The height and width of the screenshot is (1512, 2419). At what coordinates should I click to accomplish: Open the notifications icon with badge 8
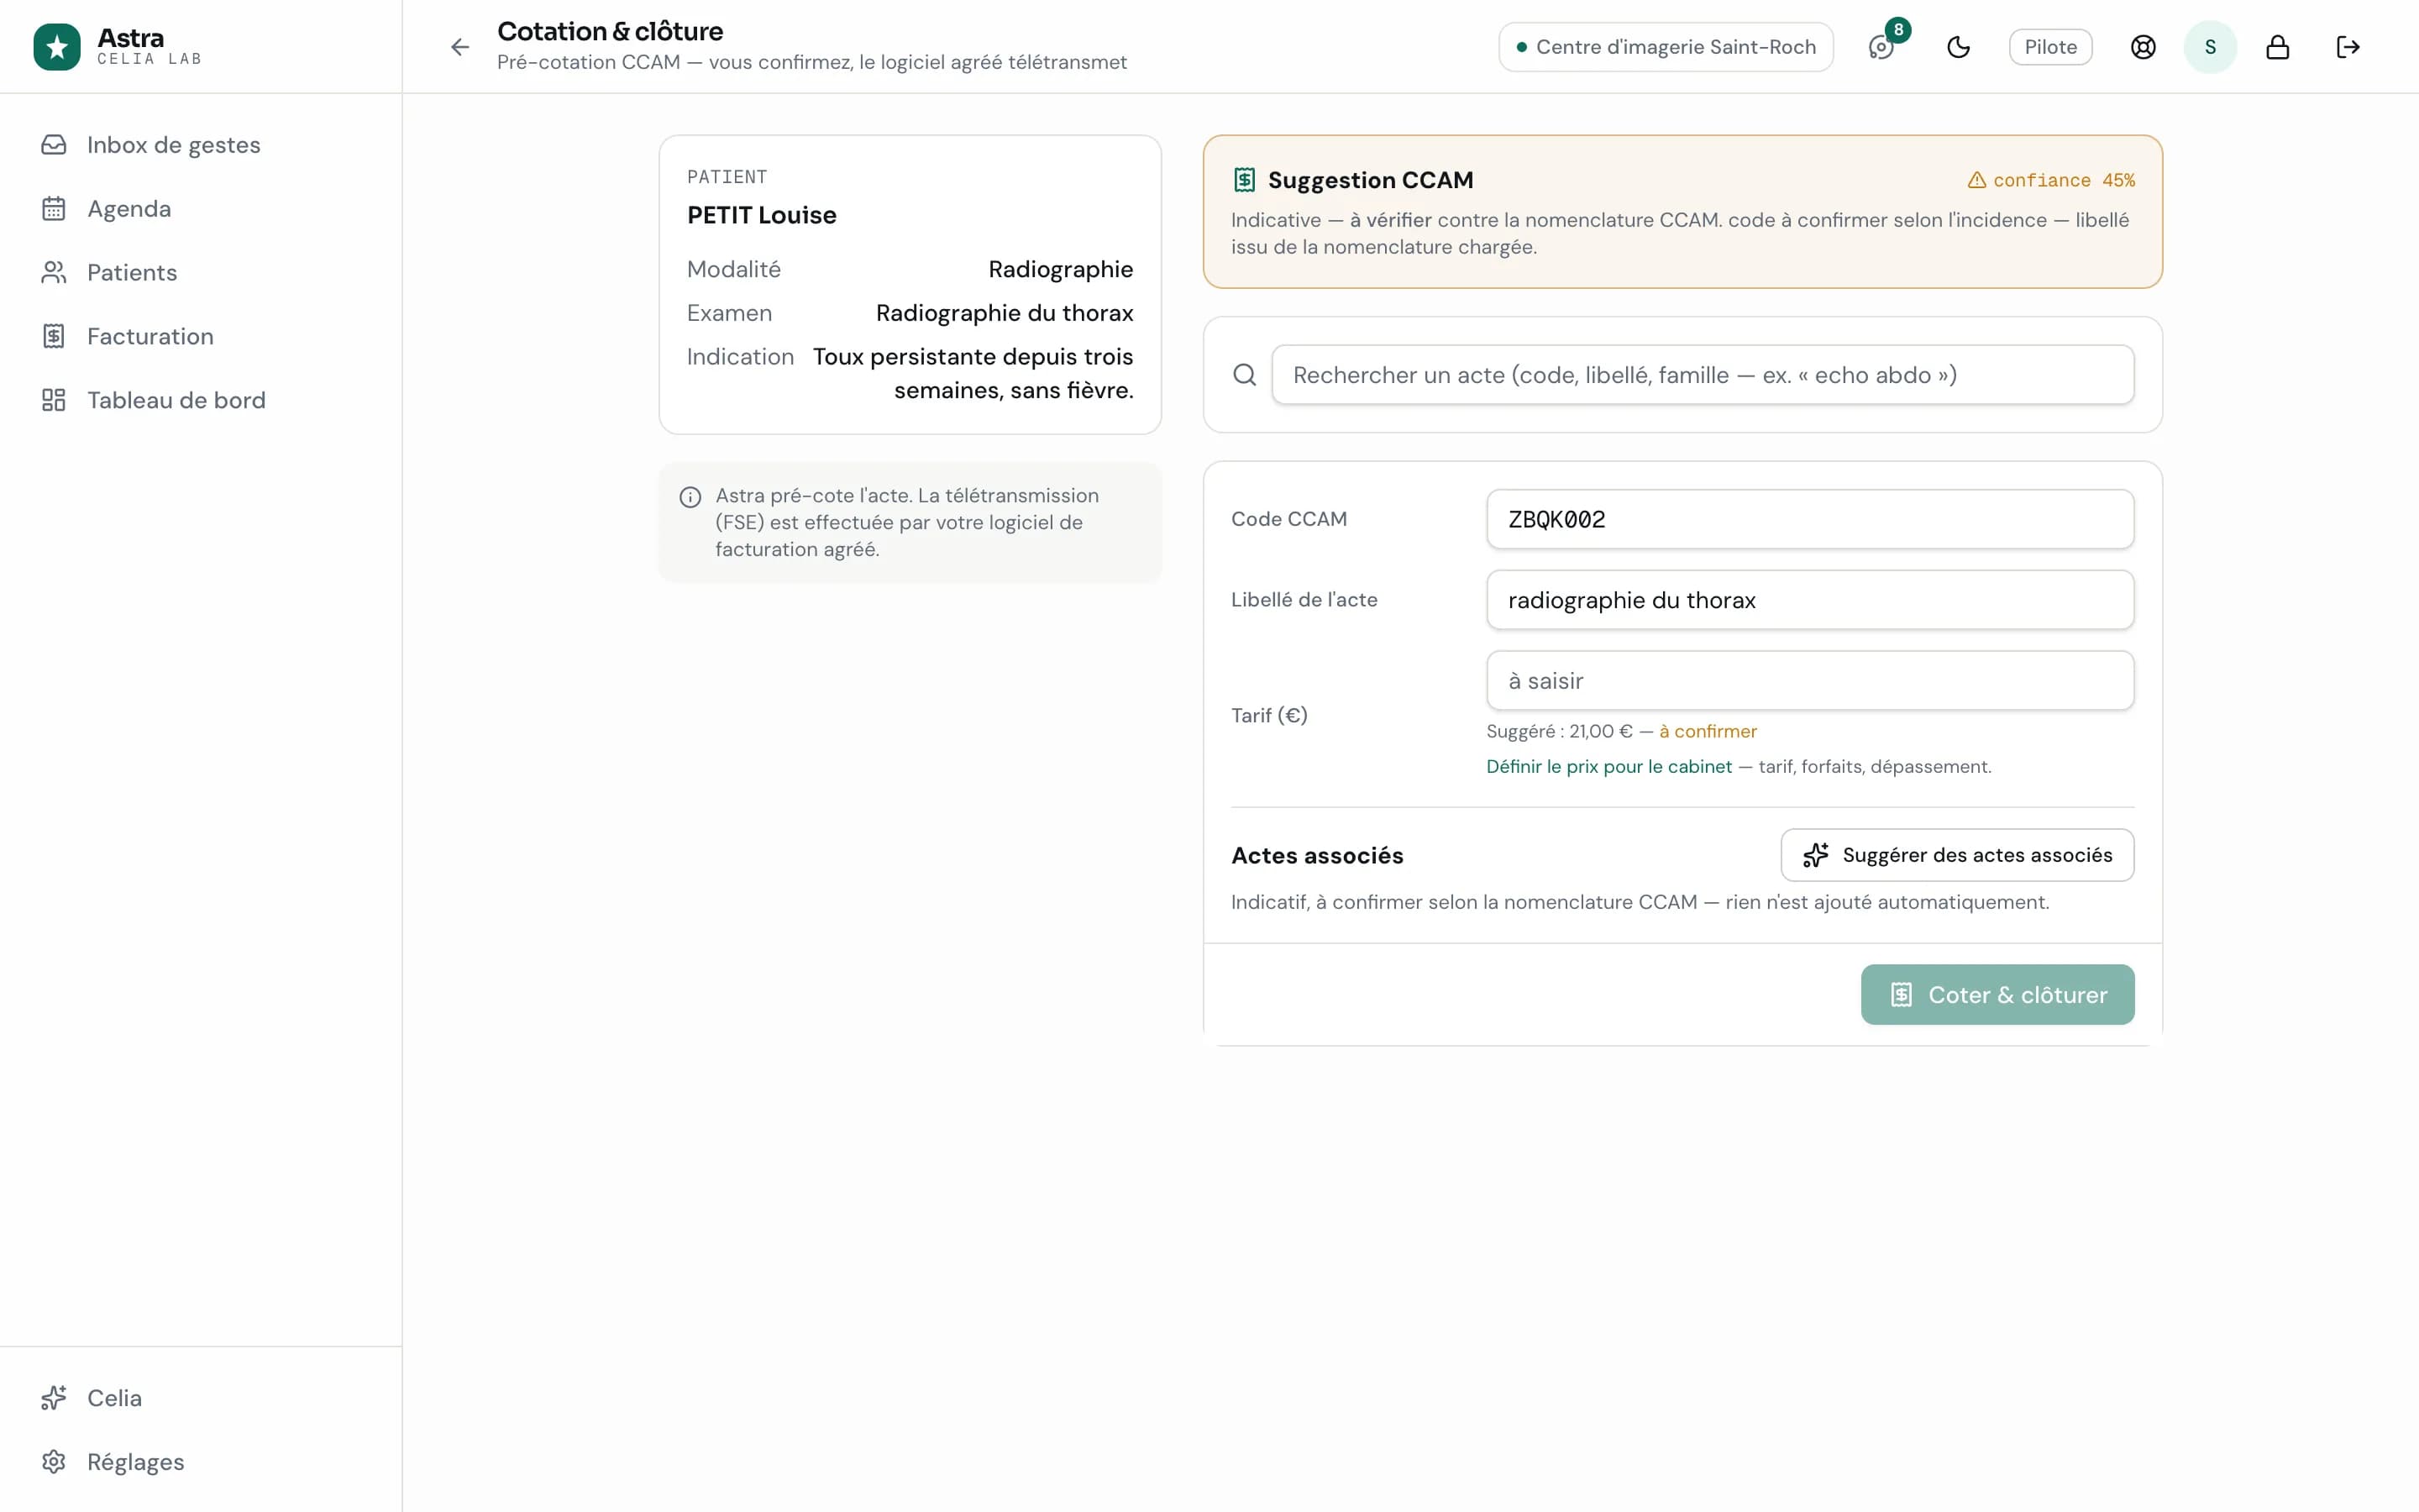point(1881,47)
